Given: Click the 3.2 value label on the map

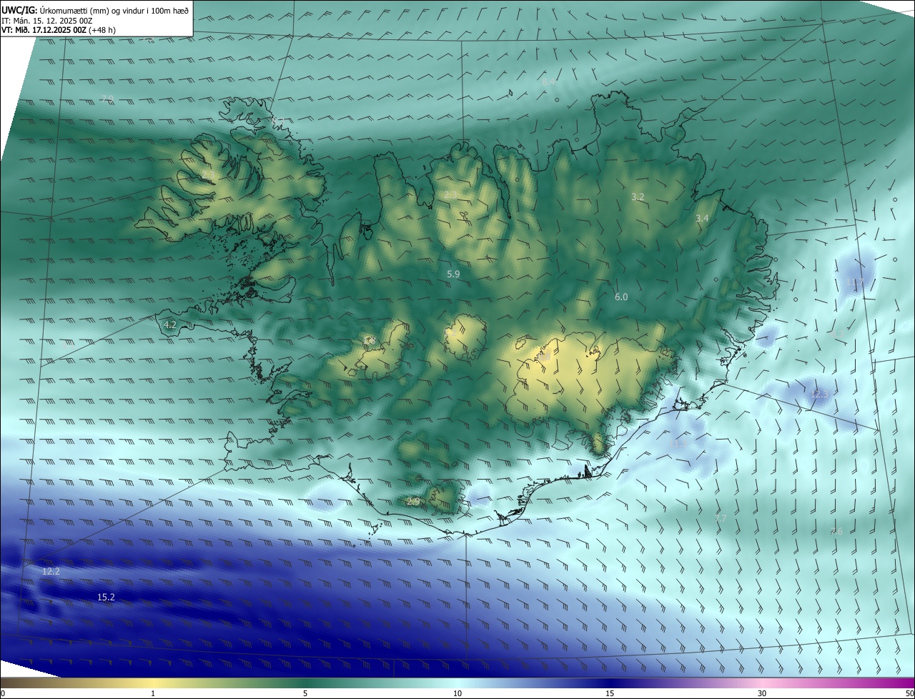Looking at the screenshot, I should [x=638, y=197].
